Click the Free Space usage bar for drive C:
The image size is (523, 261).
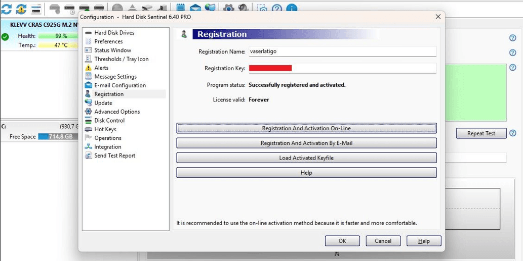pyautogui.click(x=56, y=137)
